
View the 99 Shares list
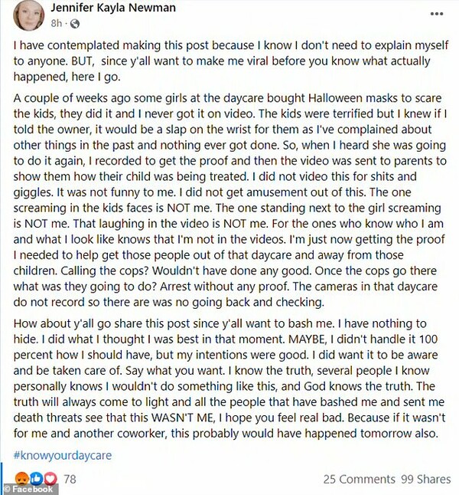(426, 479)
